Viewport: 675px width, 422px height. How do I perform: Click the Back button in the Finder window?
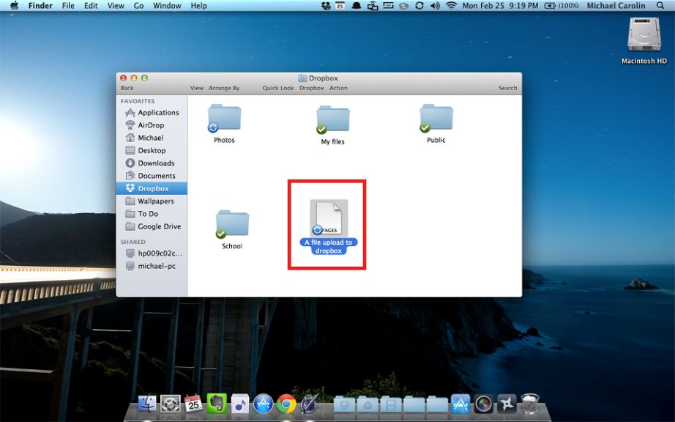[127, 87]
